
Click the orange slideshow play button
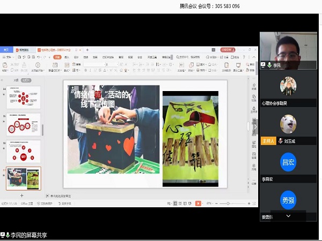pos(198,204)
